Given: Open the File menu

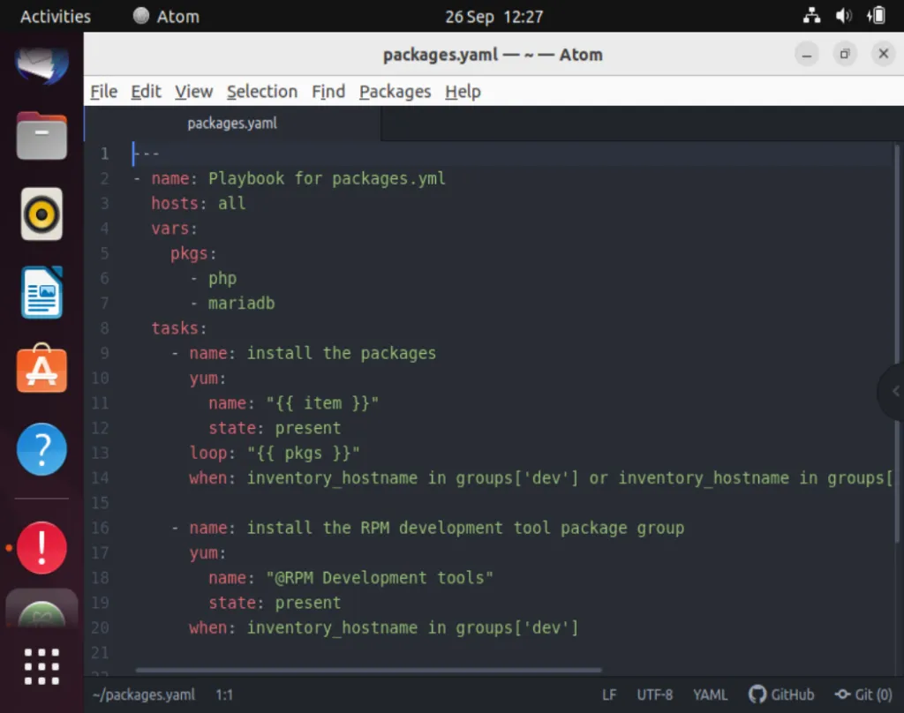Looking at the screenshot, I should pyautogui.click(x=104, y=92).
